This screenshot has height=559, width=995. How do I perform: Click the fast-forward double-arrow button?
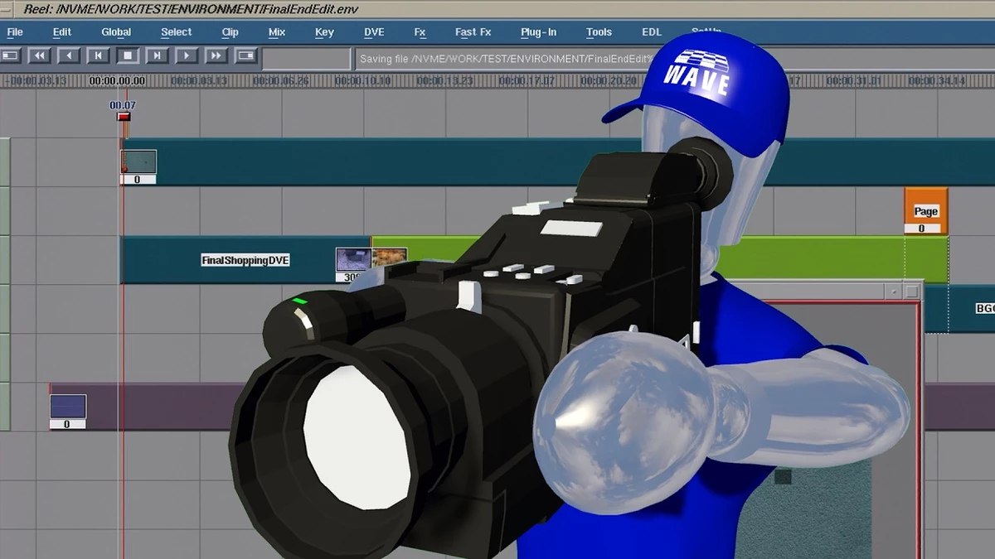point(216,55)
